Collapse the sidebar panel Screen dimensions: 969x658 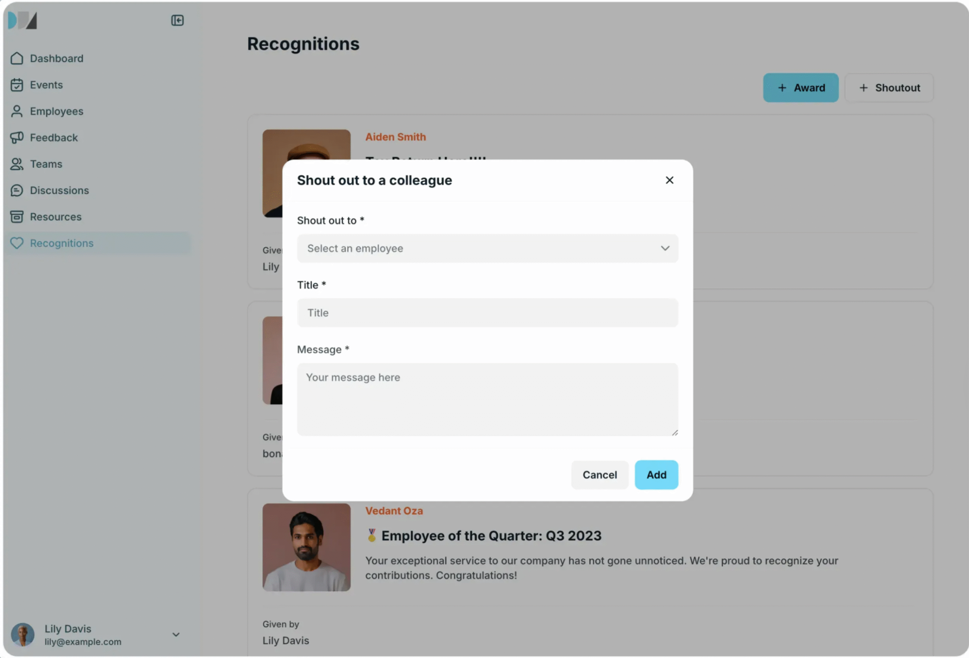pyautogui.click(x=177, y=20)
